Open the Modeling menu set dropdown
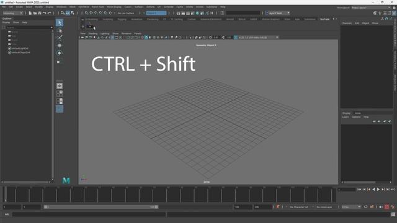397x223 pixels. coord(12,13)
